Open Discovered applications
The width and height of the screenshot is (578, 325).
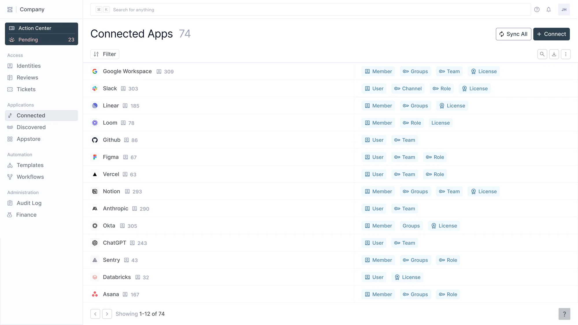(41, 127)
